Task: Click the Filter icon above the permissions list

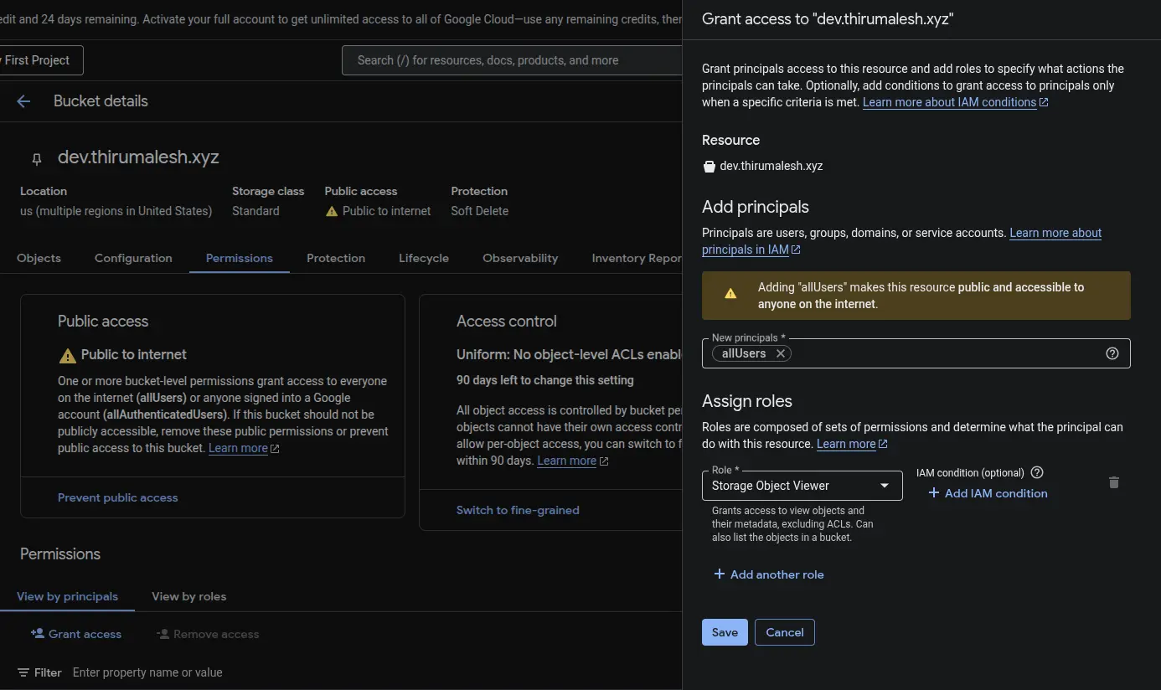Action: click(22, 672)
